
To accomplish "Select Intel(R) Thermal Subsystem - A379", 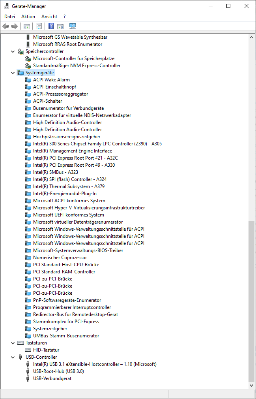I will coord(69,186).
